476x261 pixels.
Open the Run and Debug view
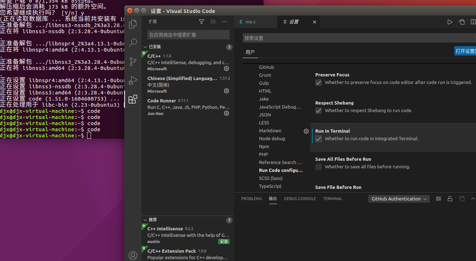pyautogui.click(x=133, y=80)
